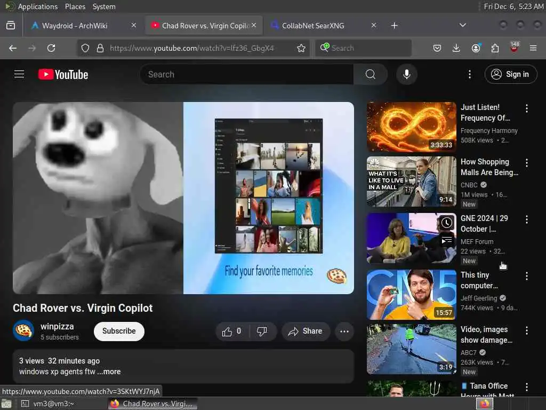Select Chad Rover Firefox taskbar entry
Viewport: 546px width, 410px height.
(x=152, y=404)
